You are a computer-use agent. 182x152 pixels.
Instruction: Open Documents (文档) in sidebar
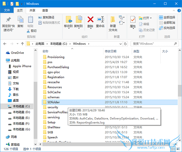13,83
